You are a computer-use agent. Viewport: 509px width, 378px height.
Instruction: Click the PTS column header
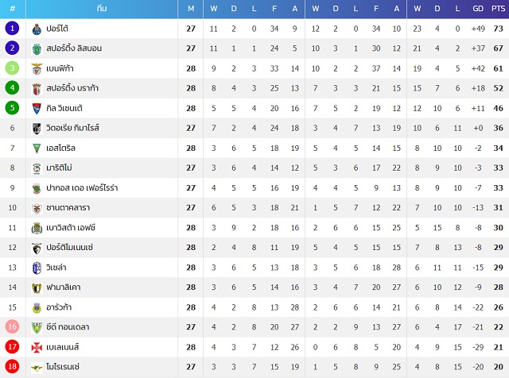[498, 9]
